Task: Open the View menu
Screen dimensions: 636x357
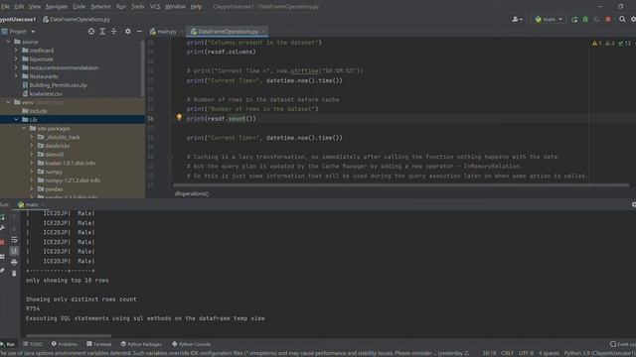Action: point(35,7)
